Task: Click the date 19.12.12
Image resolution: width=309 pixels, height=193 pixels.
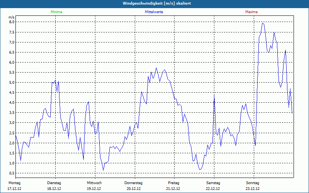Action: point(94,189)
